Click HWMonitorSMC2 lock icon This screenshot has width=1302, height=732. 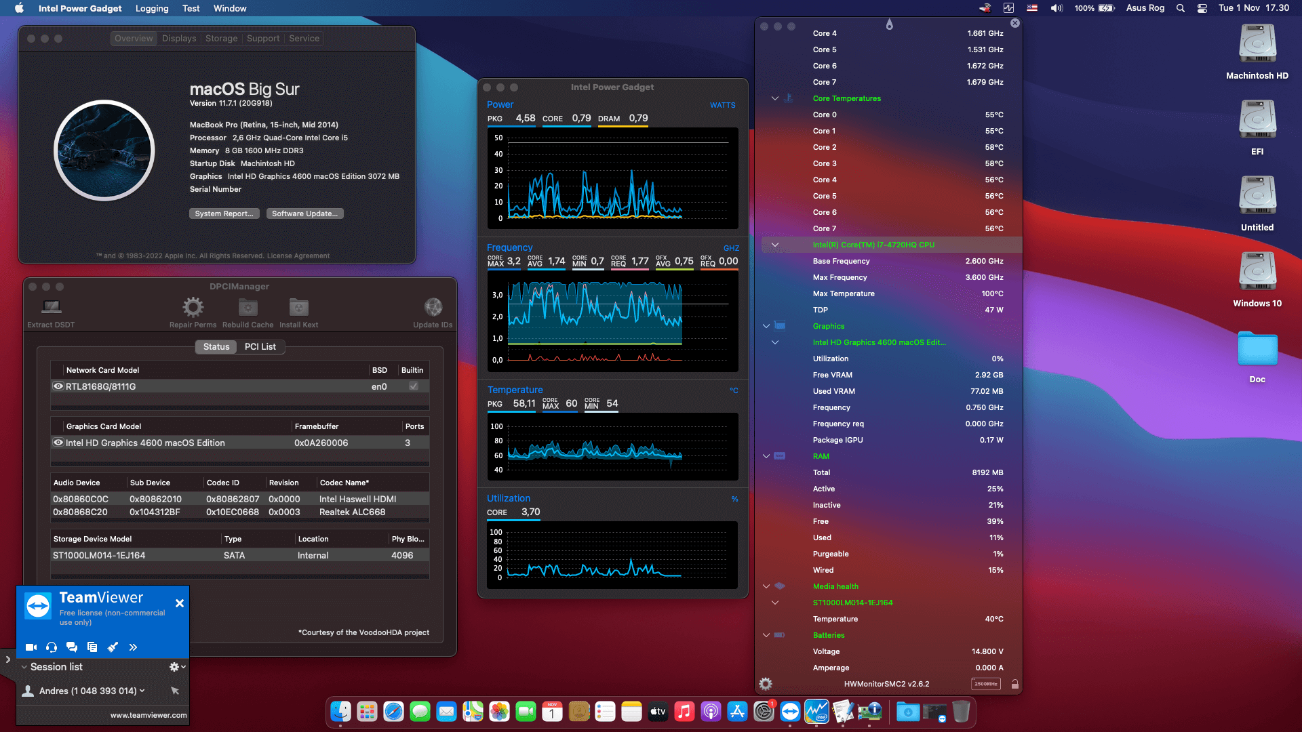(x=1015, y=684)
